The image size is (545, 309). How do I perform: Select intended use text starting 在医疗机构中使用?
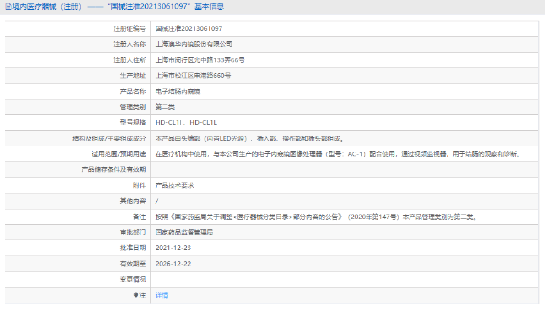tap(339, 154)
